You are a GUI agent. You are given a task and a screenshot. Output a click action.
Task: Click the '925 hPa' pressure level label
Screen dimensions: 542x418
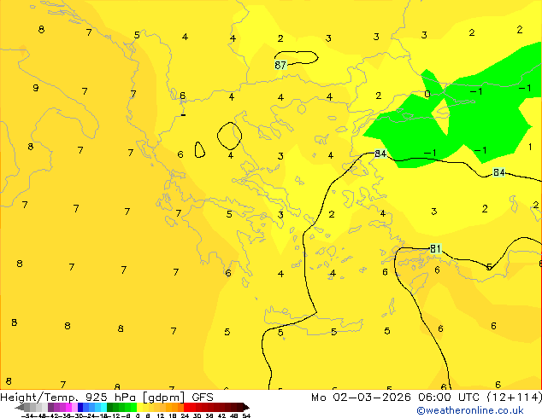coord(110,398)
